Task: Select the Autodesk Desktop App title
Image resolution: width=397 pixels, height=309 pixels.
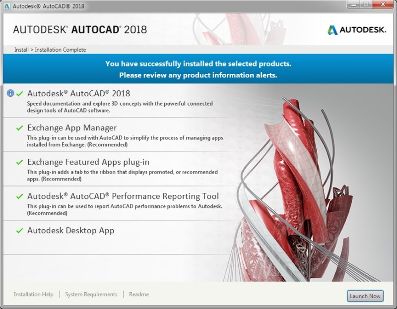Action: coord(70,231)
